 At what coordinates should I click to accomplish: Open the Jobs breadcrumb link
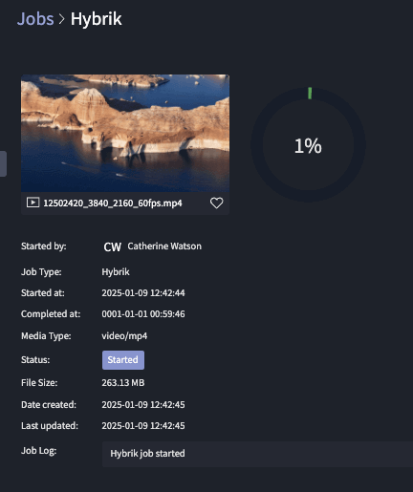(x=35, y=19)
